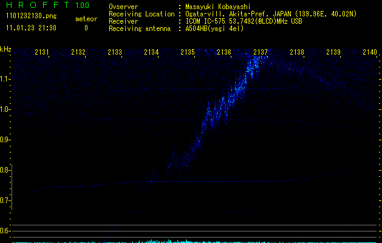Viewport: 382px width, 243px height.
Task: Select the 2140 time marker
Action: pyautogui.click(x=369, y=53)
